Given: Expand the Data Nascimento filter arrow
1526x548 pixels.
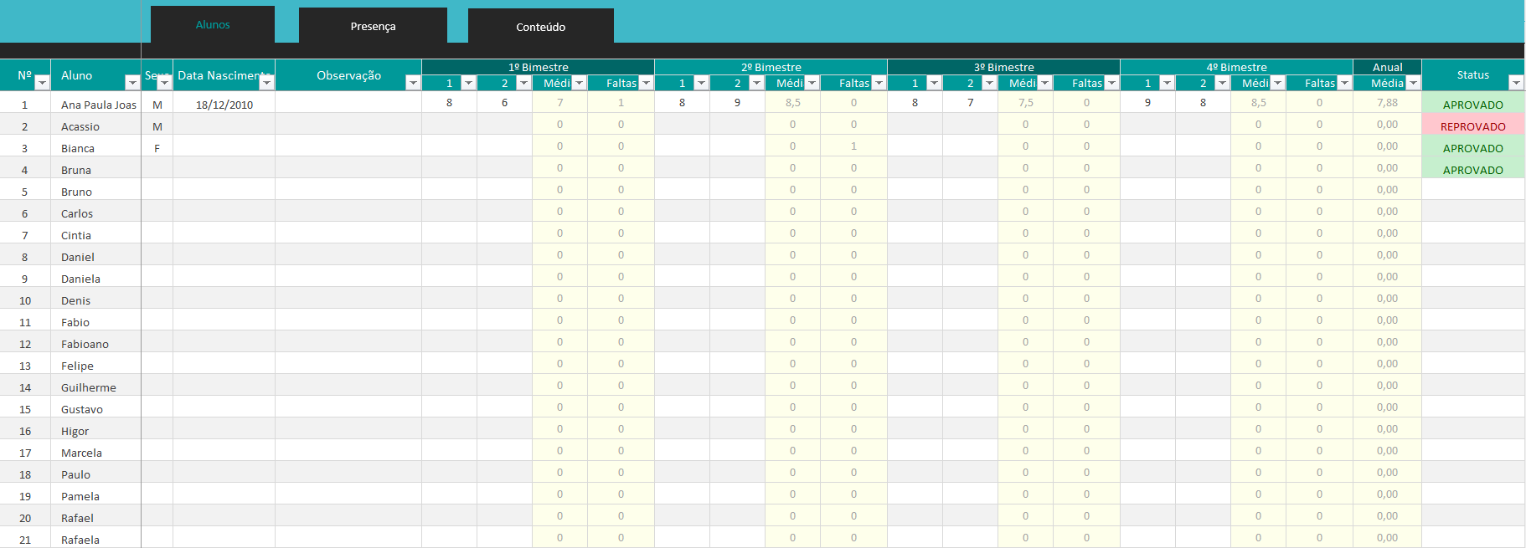Looking at the screenshot, I should [266, 83].
